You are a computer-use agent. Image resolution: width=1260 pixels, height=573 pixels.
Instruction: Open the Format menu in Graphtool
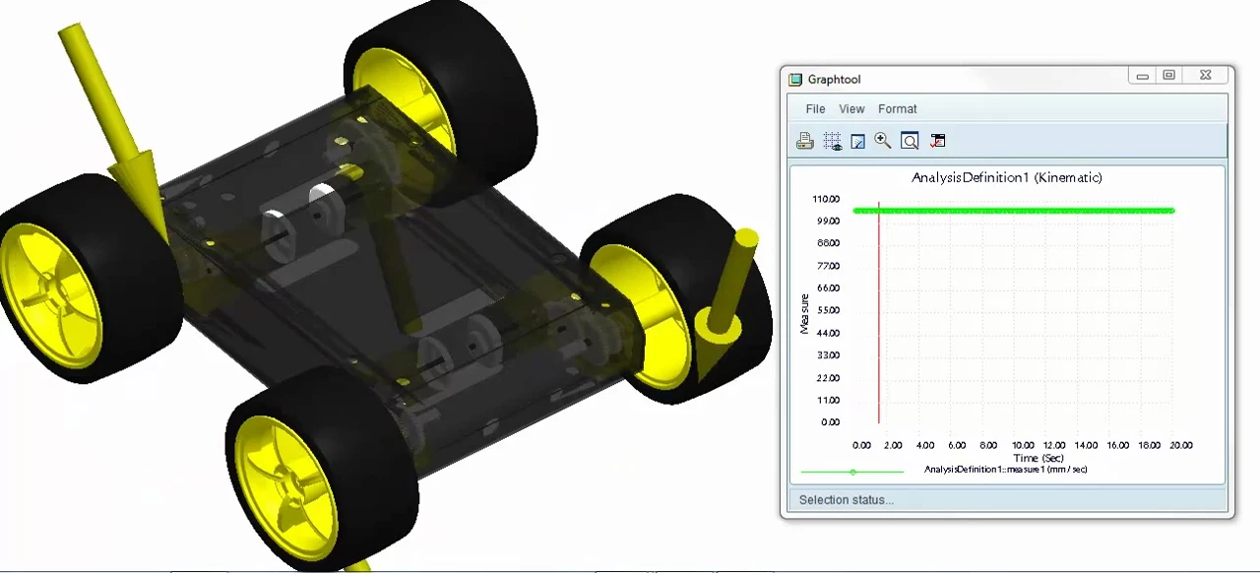(897, 109)
